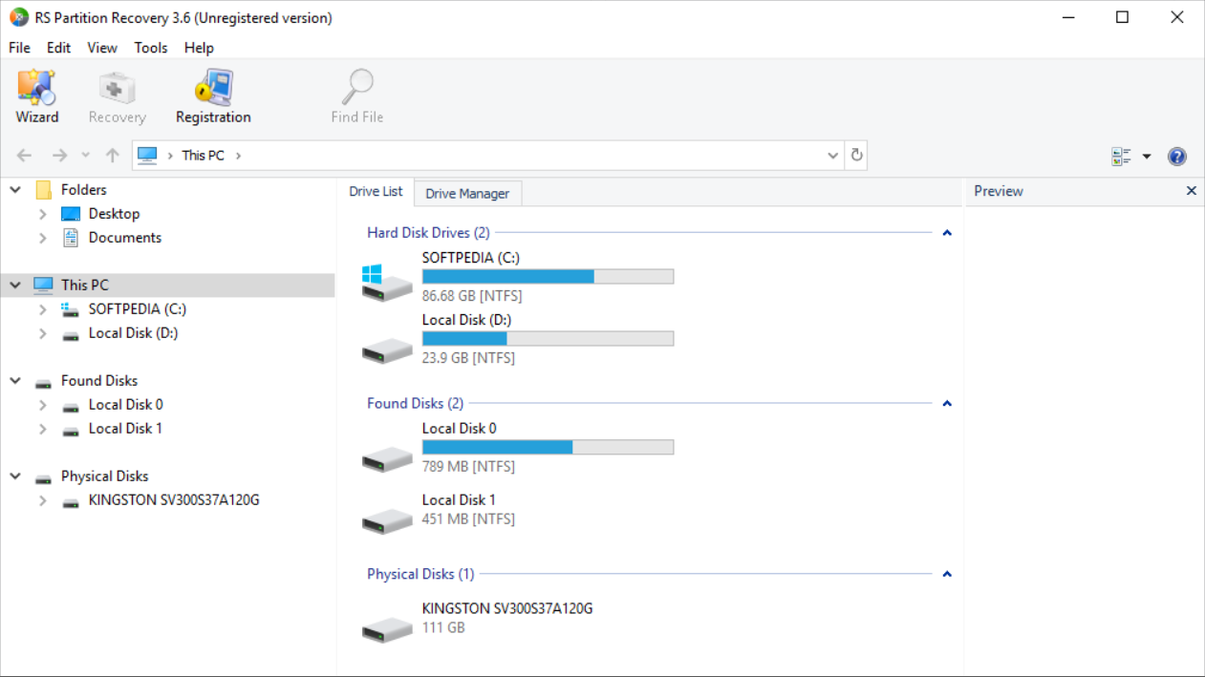Image resolution: width=1205 pixels, height=677 pixels.
Task: Click the 111 GB size label
Action: click(x=443, y=628)
